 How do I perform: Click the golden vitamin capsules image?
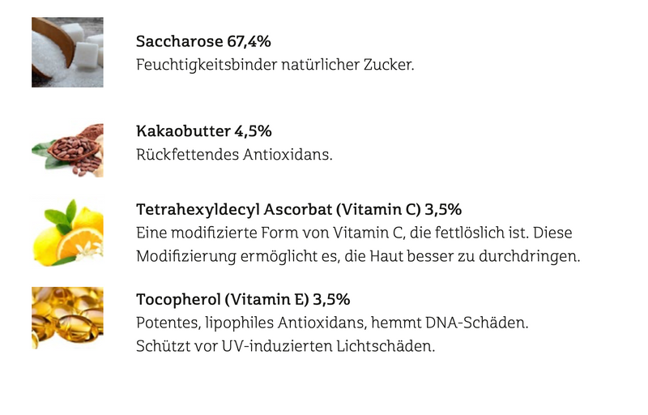67,318
